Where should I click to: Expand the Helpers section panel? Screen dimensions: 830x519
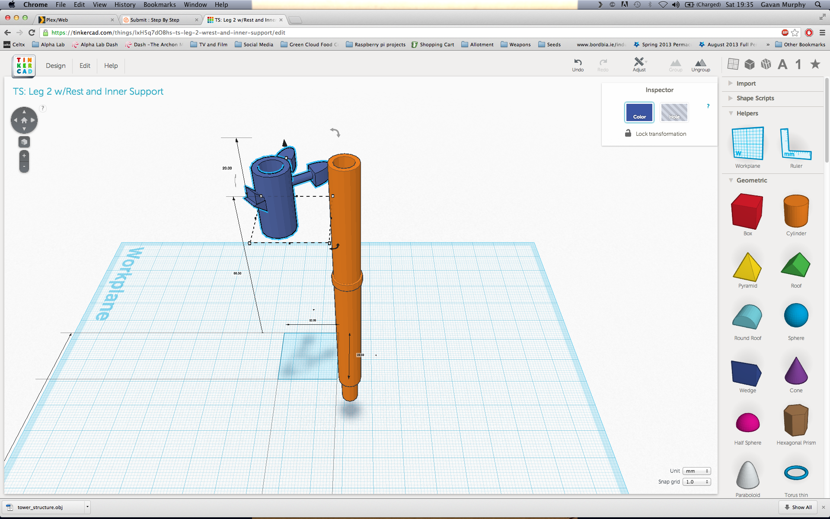pos(730,113)
